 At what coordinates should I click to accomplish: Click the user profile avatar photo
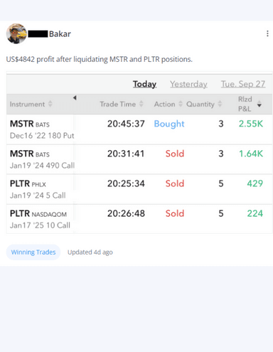[x=16, y=33]
